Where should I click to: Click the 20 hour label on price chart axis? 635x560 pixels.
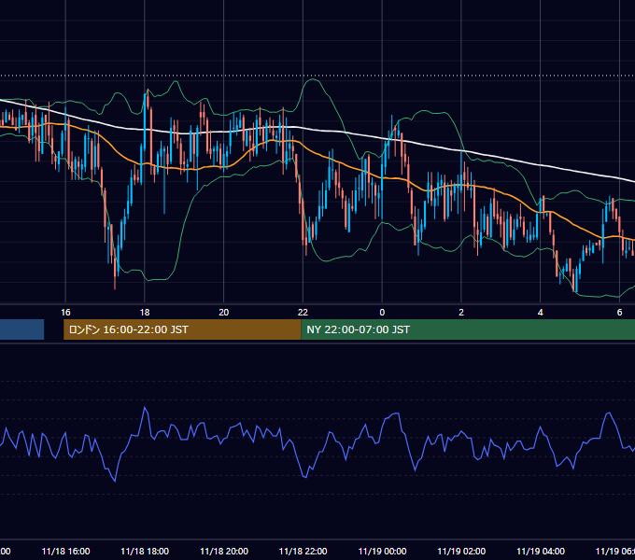click(223, 312)
